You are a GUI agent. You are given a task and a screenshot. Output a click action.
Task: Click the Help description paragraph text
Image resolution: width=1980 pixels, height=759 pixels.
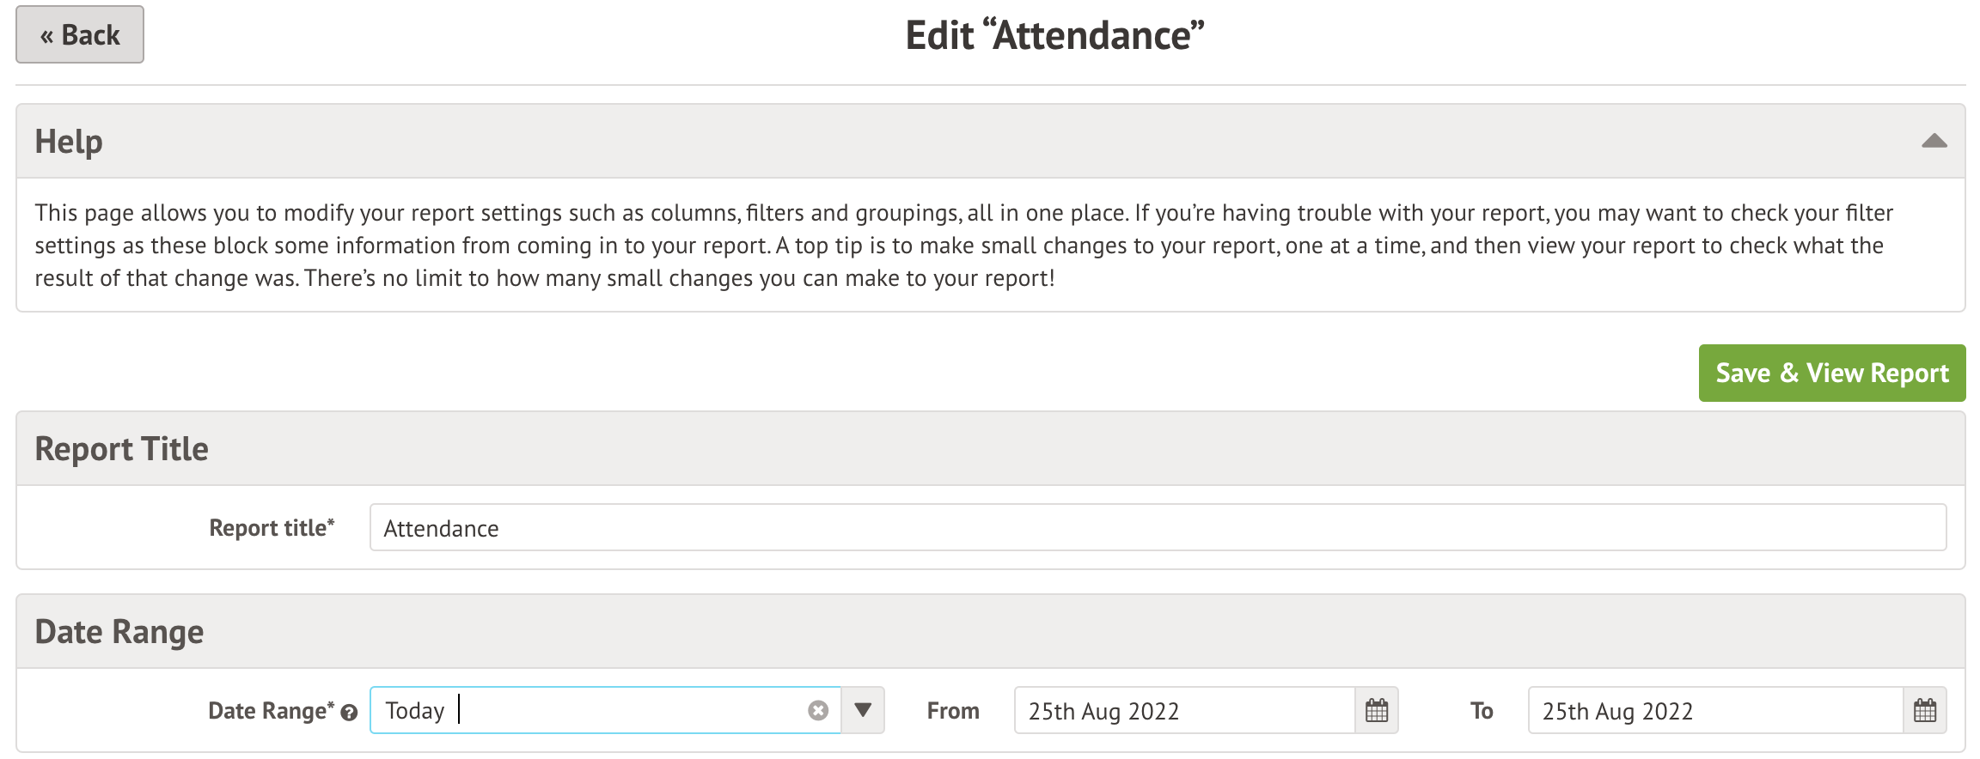pyautogui.click(x=962, y=246)
